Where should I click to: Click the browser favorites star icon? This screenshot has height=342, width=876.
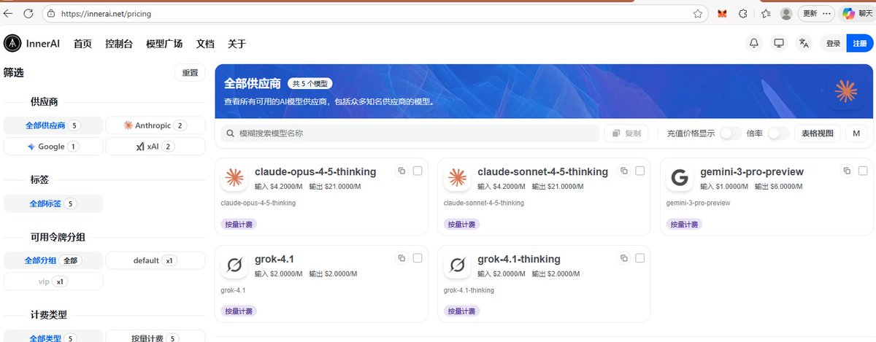click(698, 13)
